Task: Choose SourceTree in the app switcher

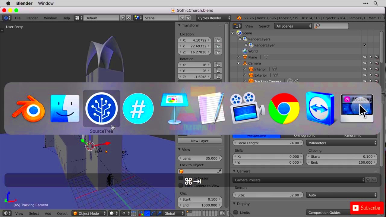Action: [x=101, y=108]
